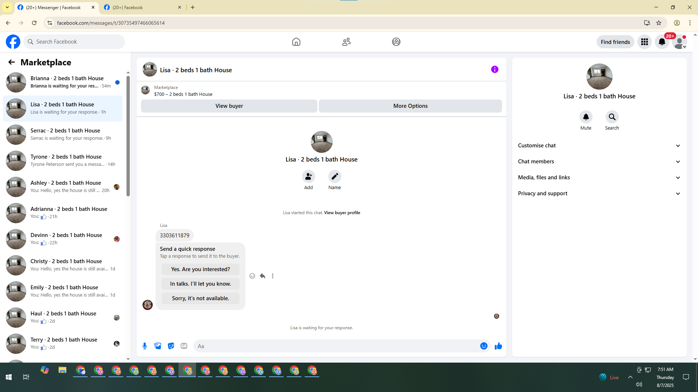Open Devinn conversation
The image size is (698, 392).
pyautogui.click(x=63, y=239)
